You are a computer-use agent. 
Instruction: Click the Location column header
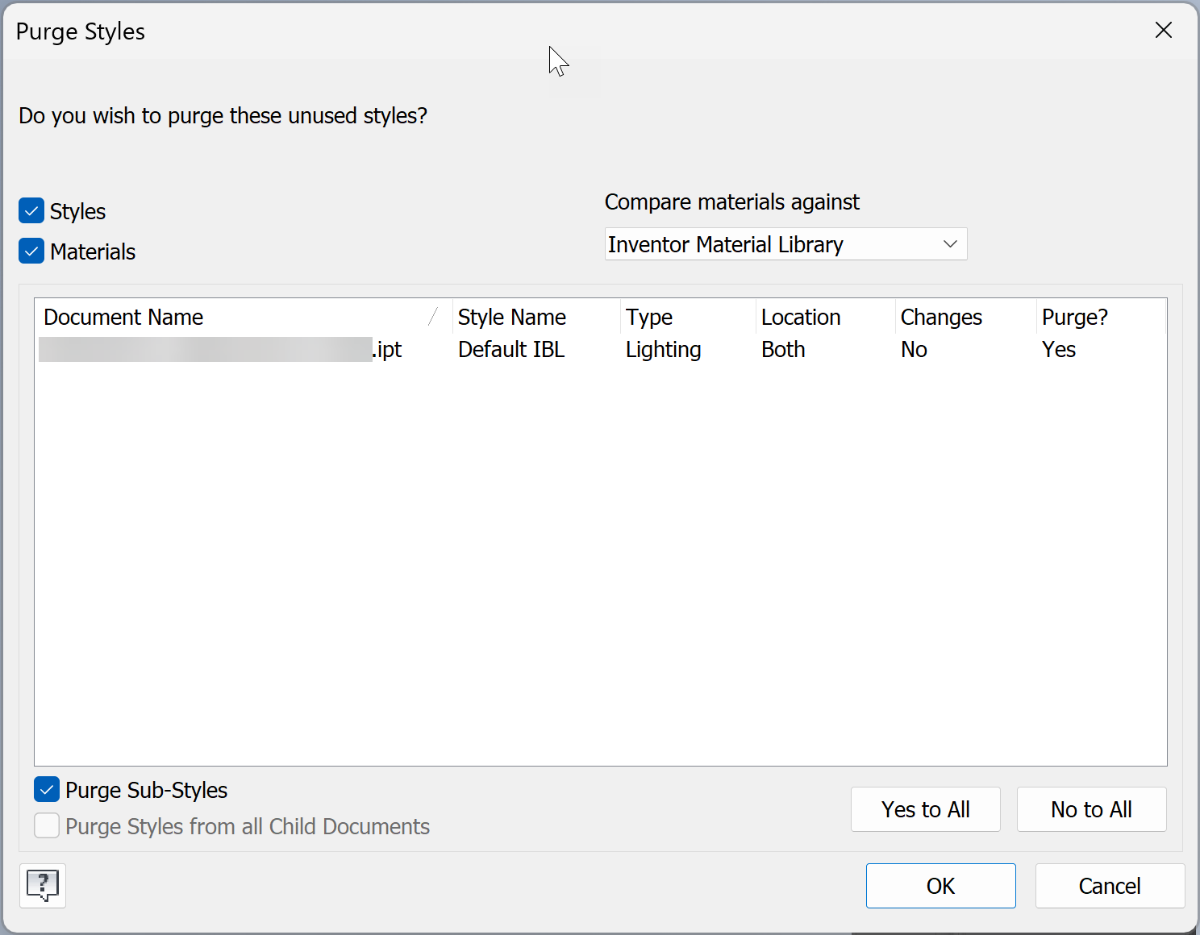(800, 318)
